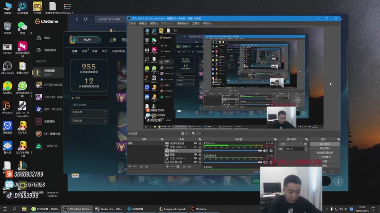Open the 编辑(E) menu in OBS
380x213 pixels.
tap(143, 23)
